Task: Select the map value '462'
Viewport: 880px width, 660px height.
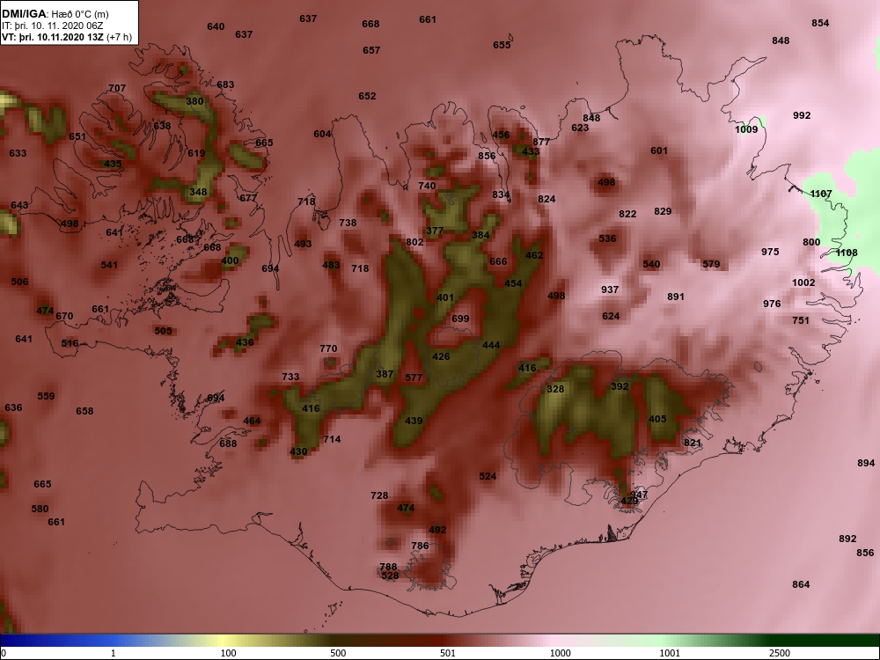Action: coord(534,255)
